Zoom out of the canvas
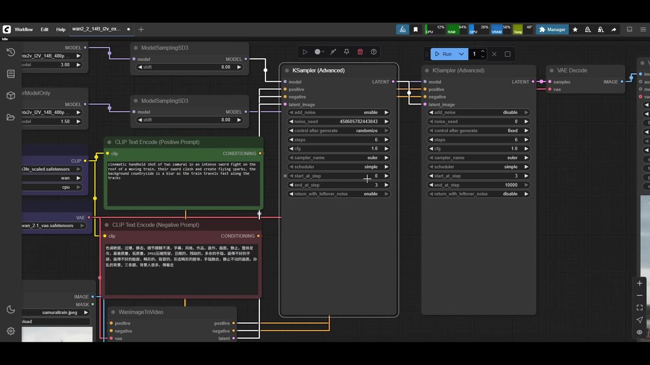The width and height of the screenshot is (650, 365). 640,295
